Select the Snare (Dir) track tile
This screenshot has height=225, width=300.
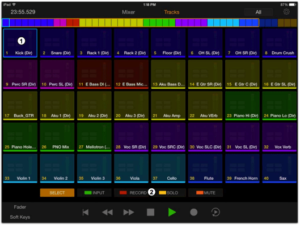coord(57,43)
